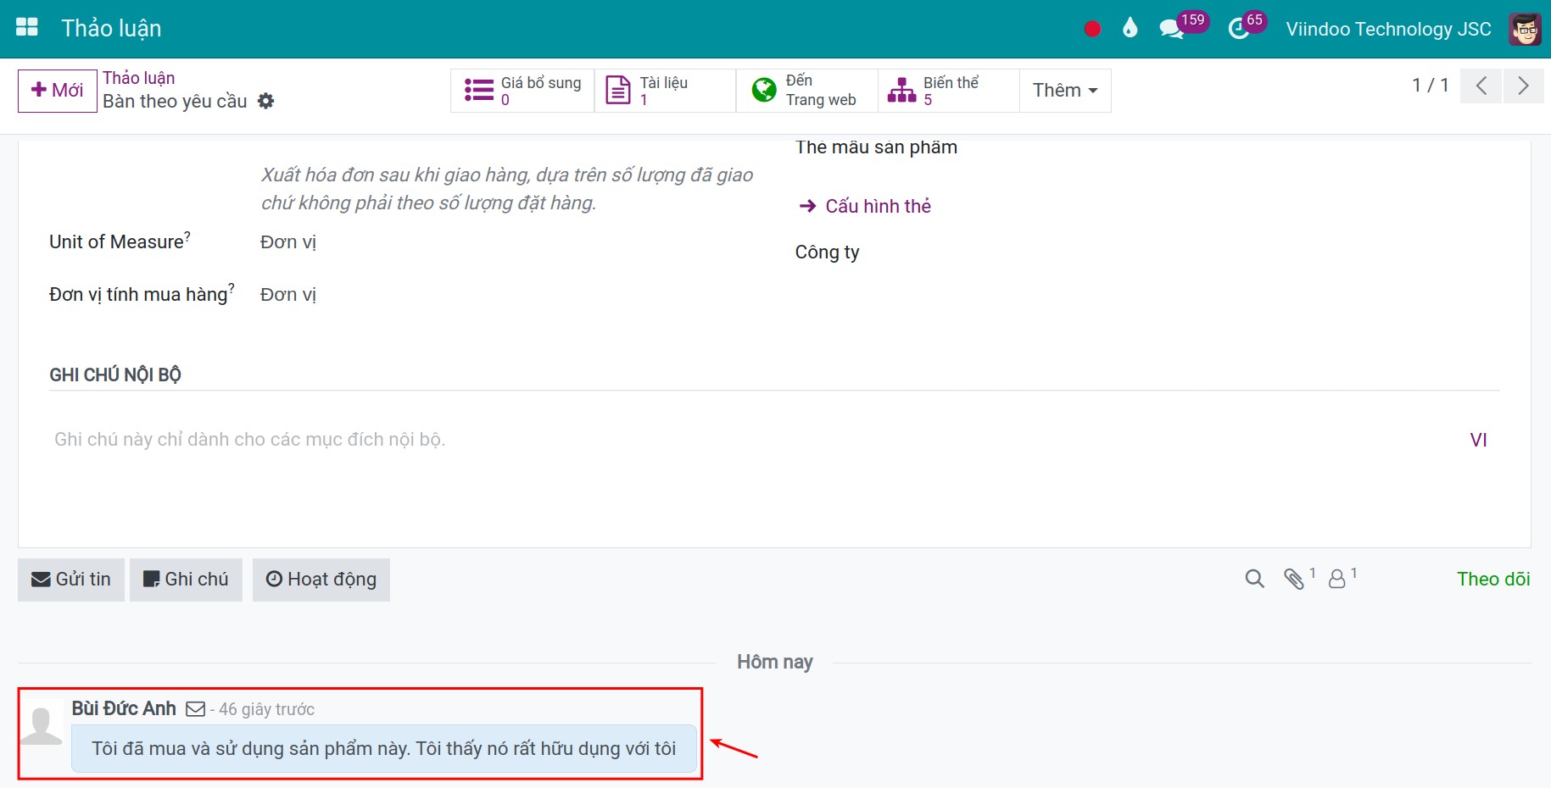Click the Đơn vị tính mua hàng value
Viewport: 1551px width, 788px height.
(288, 295)
